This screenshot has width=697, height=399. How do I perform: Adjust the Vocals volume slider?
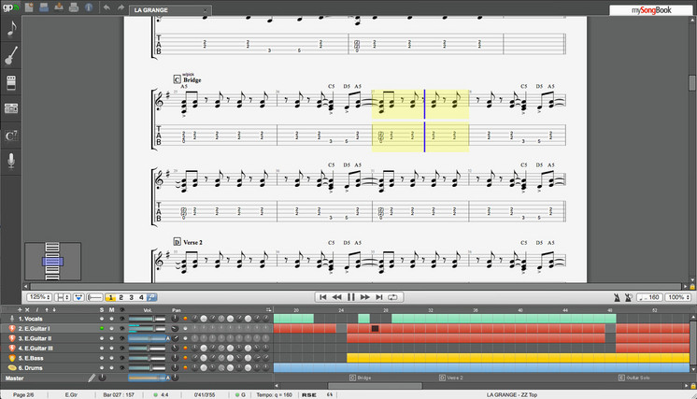(147, 319)
